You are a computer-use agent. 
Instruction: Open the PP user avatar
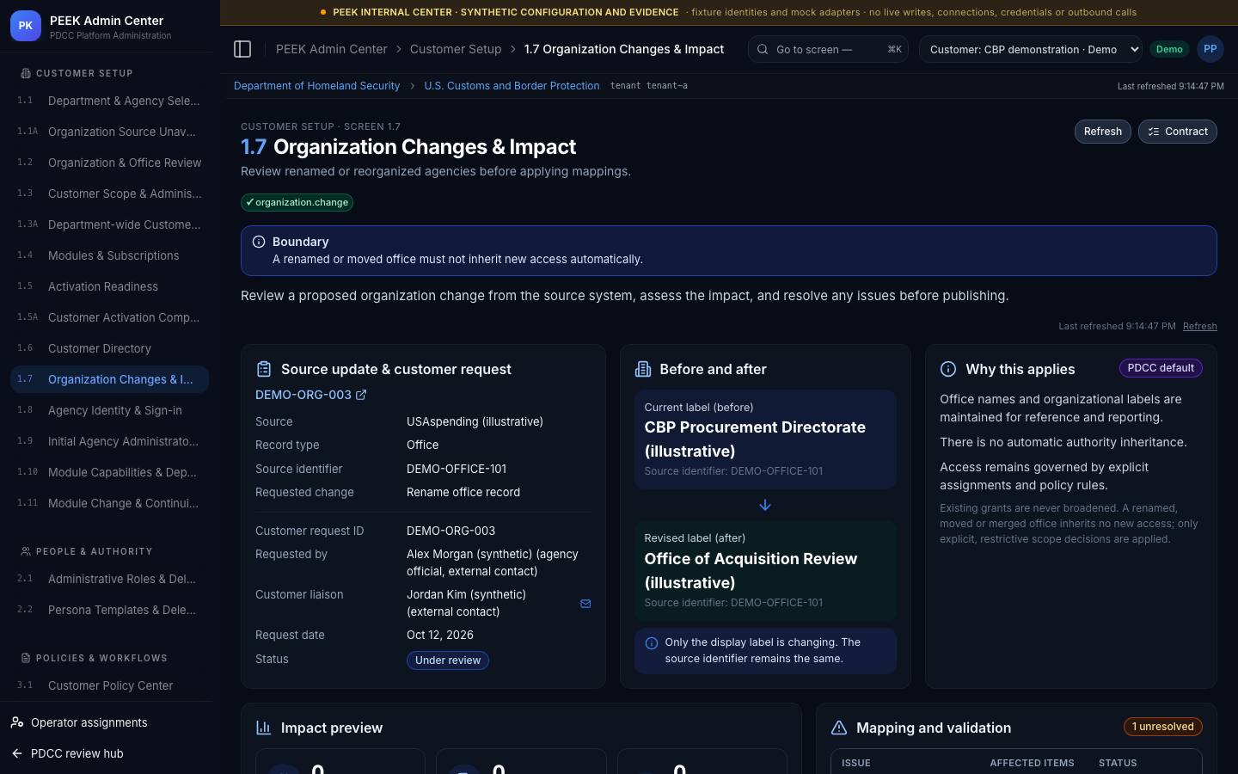coord(1210,49)
